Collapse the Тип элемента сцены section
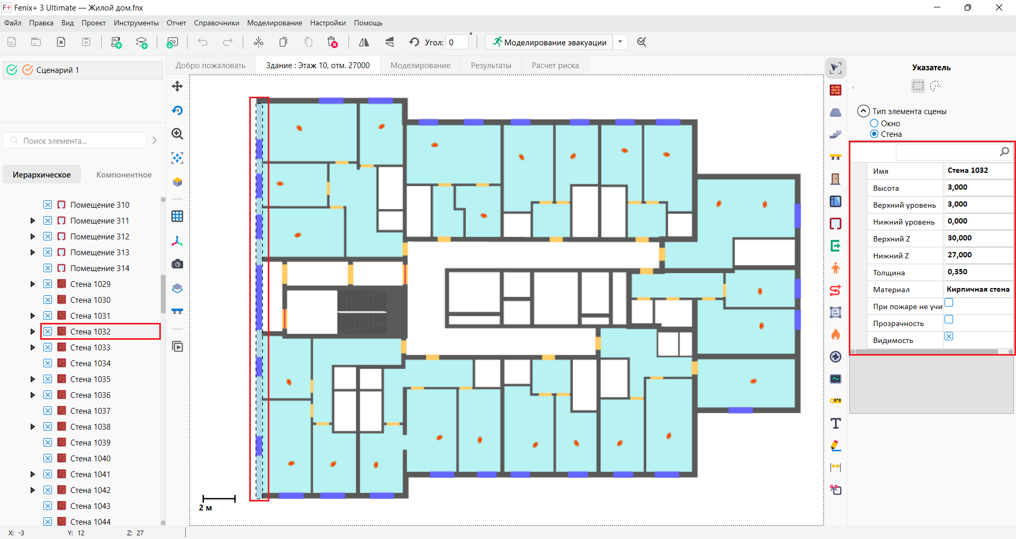1016x539 pixels. [863, 111]
